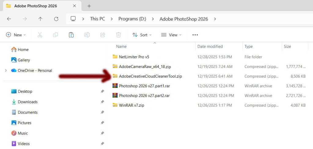
Task: Open the View dropdown menu
Action: pos(171,35)
